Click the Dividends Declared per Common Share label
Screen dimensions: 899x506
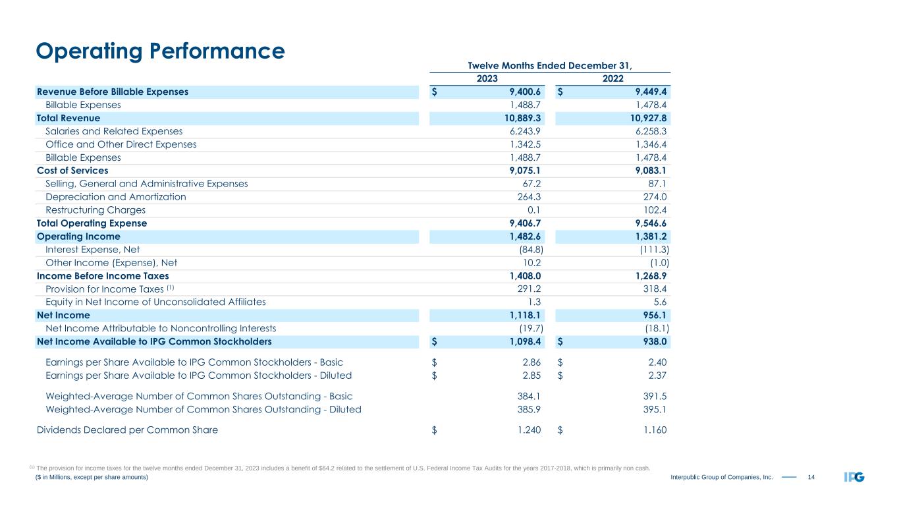pos(127,430)
